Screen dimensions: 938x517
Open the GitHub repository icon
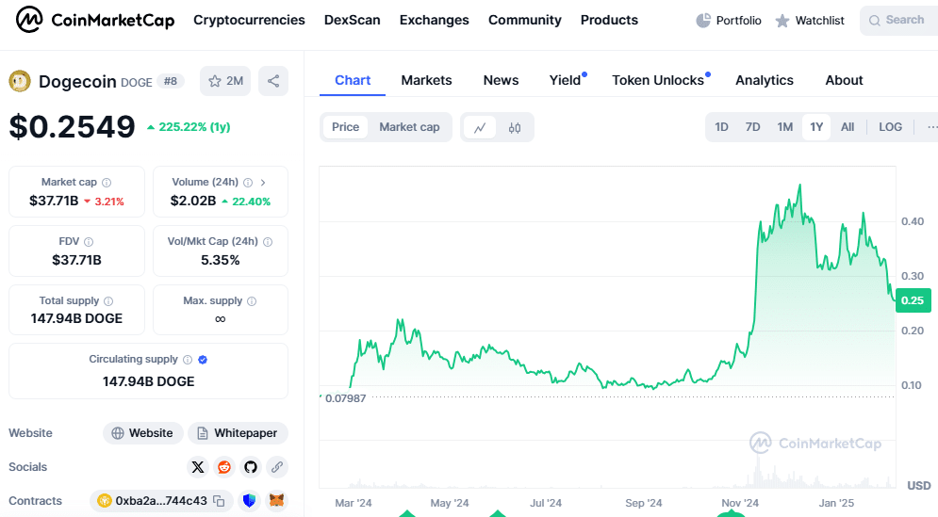pyautogui.click(x=250, y=466)
